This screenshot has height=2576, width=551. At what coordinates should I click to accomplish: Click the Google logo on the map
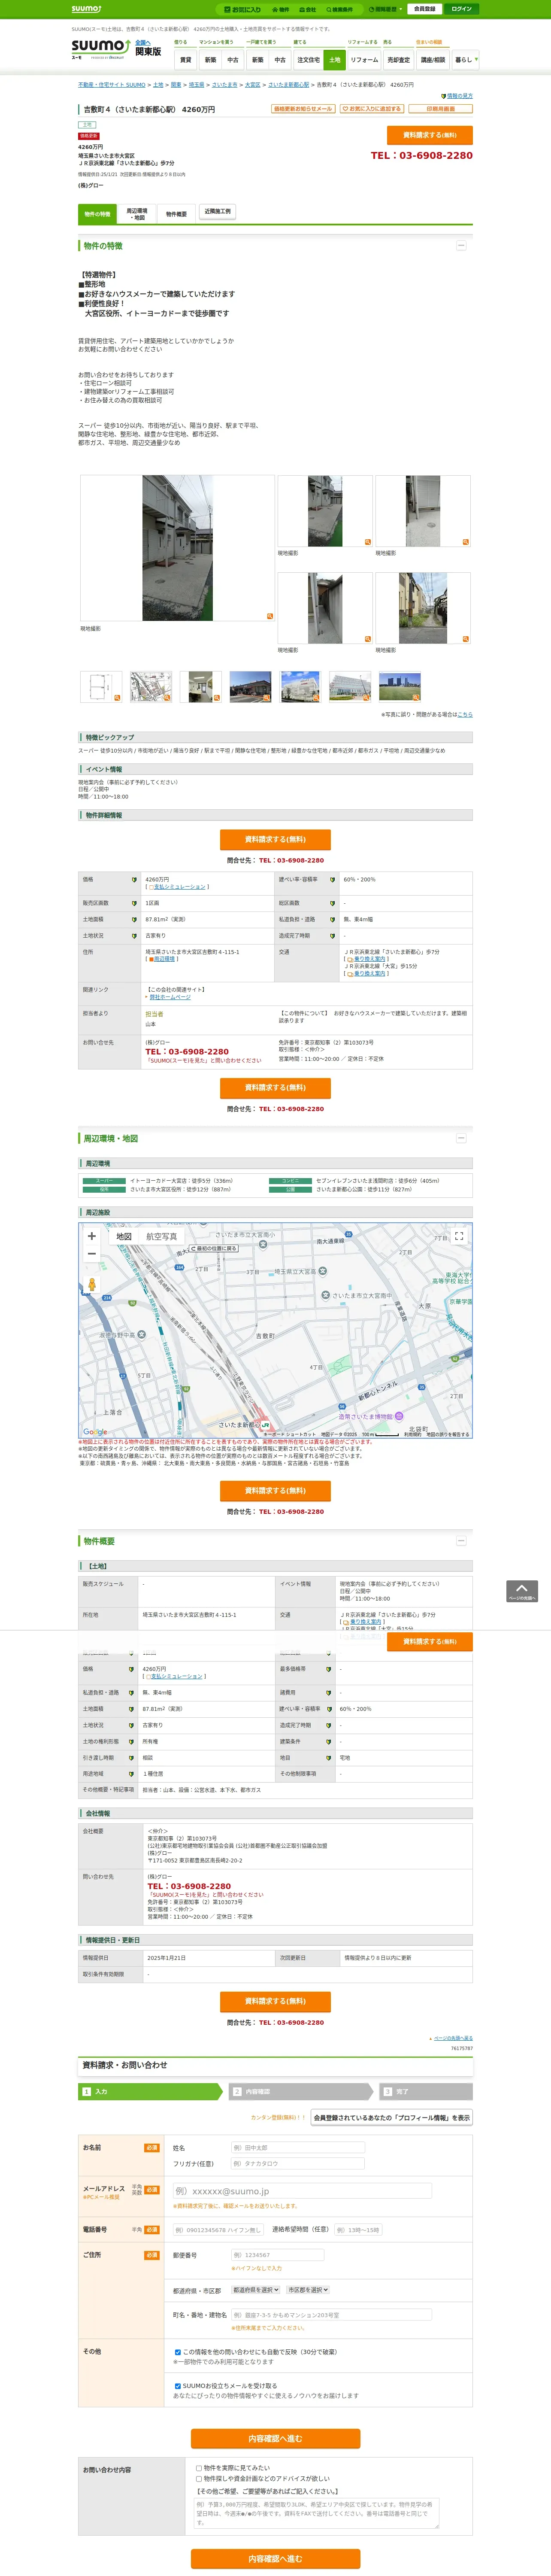point(95,1432)
